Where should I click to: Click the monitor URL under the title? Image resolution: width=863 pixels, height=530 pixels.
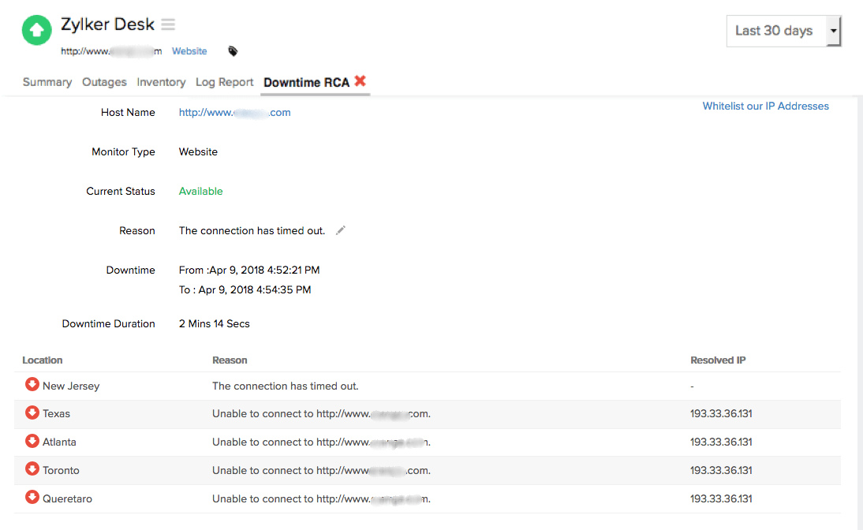[111, 51]
